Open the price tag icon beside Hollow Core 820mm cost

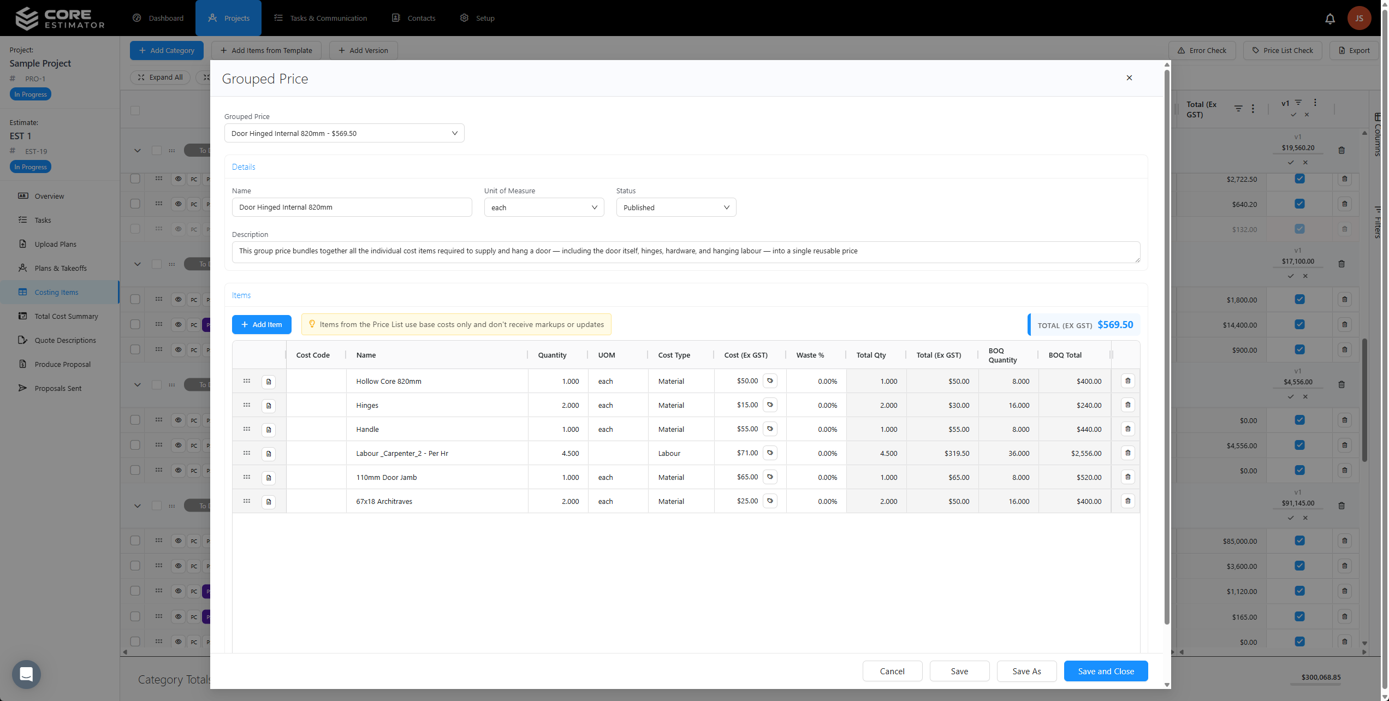coord(770,381)
